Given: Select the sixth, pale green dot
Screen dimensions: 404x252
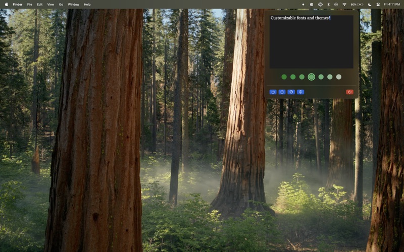Looking at the screenshot, I should 330,77.
